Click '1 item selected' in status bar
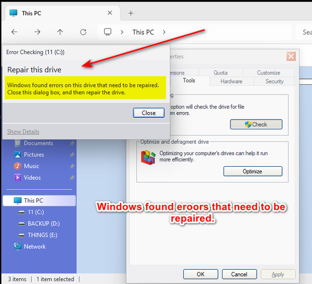The image size is (312, 284). tap(55, 279)
